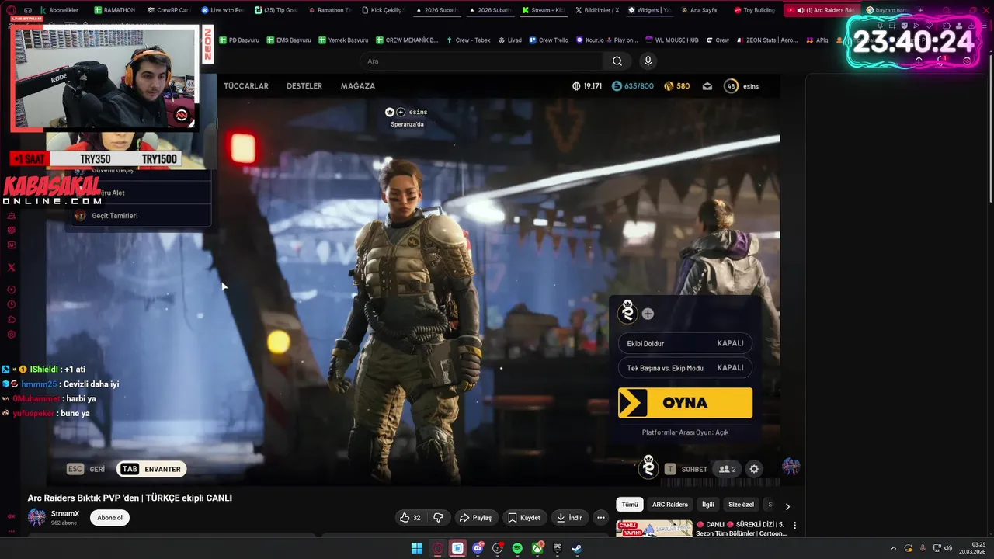Image resolution: width=994 pixels, height=559 pixels.
Task: Select the ARC Raiders filter chip
Action: point(670,505)
